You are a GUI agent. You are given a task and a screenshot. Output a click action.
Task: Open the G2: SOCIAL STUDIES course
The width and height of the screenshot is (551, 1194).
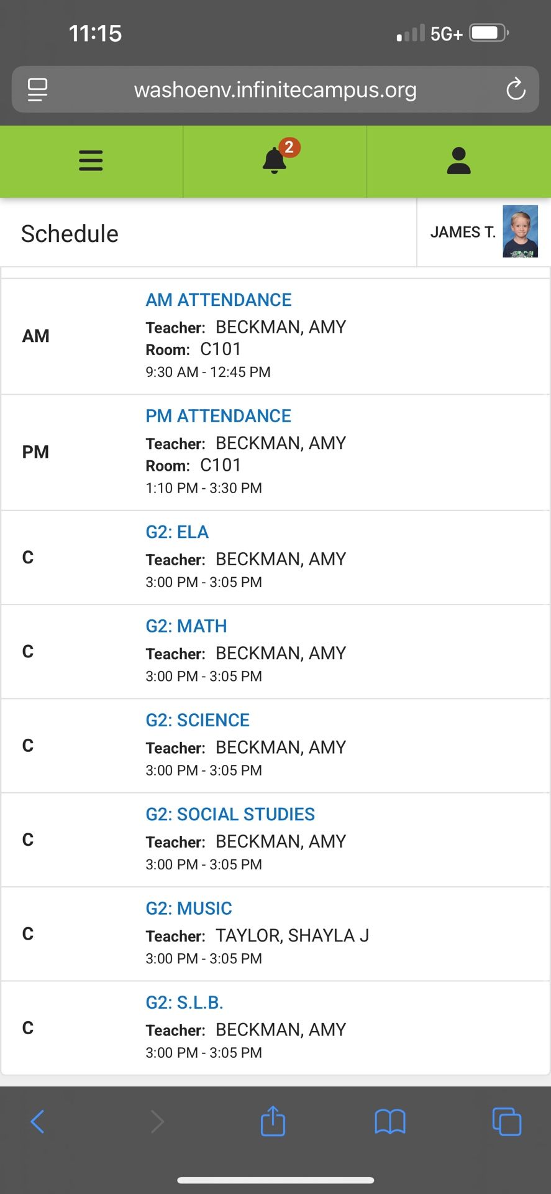pos(230,814)
